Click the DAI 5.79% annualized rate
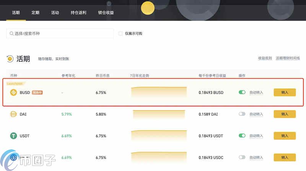This screenshot has width=306, height=171. [x=67, y=114]
